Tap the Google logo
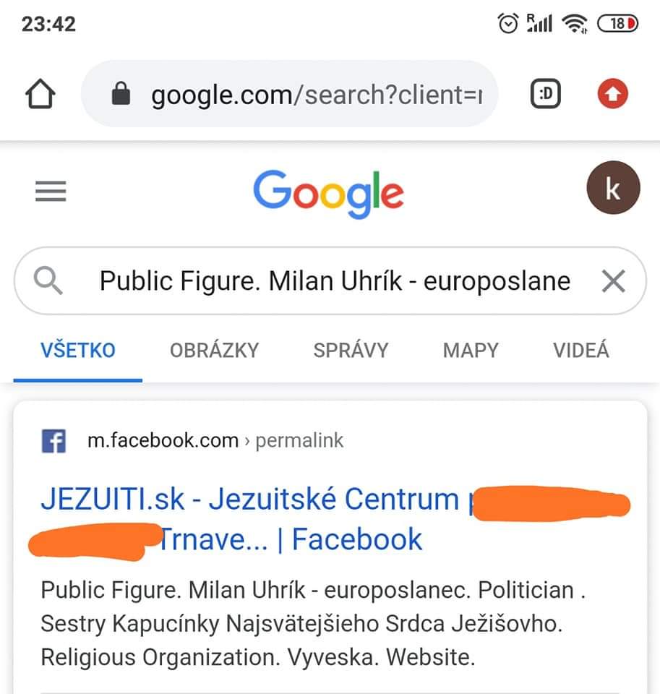 [x=329, y=192]
